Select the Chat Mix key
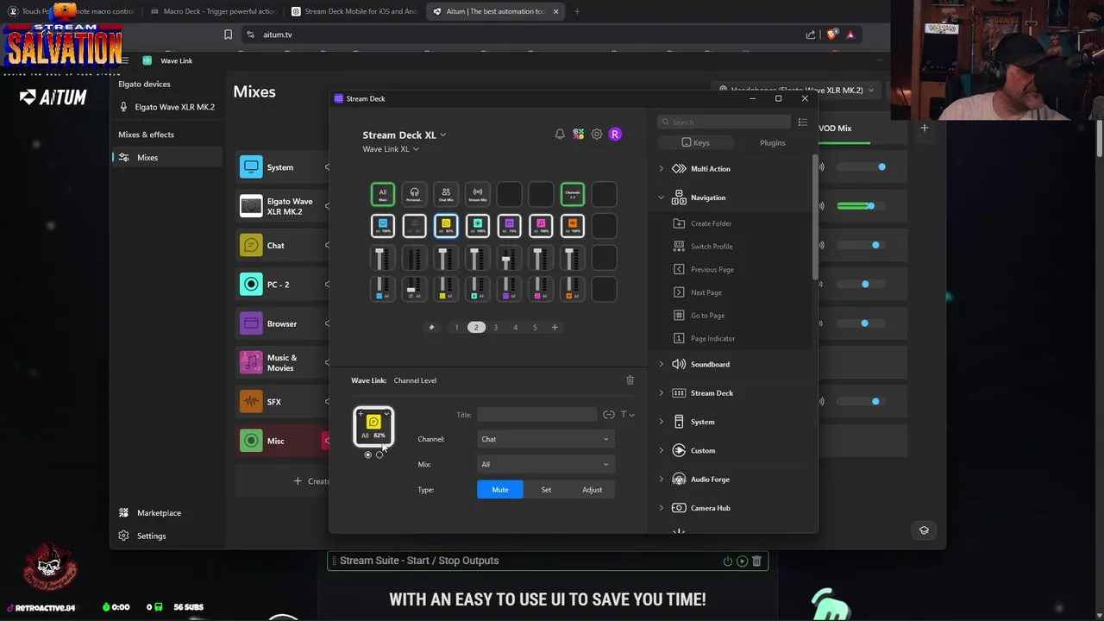The image size is (1104, 621). coord(446,195)
